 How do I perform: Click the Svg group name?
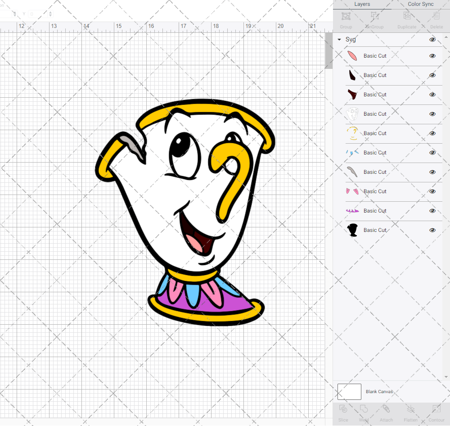pyautogui.click(x=351, y=40)
